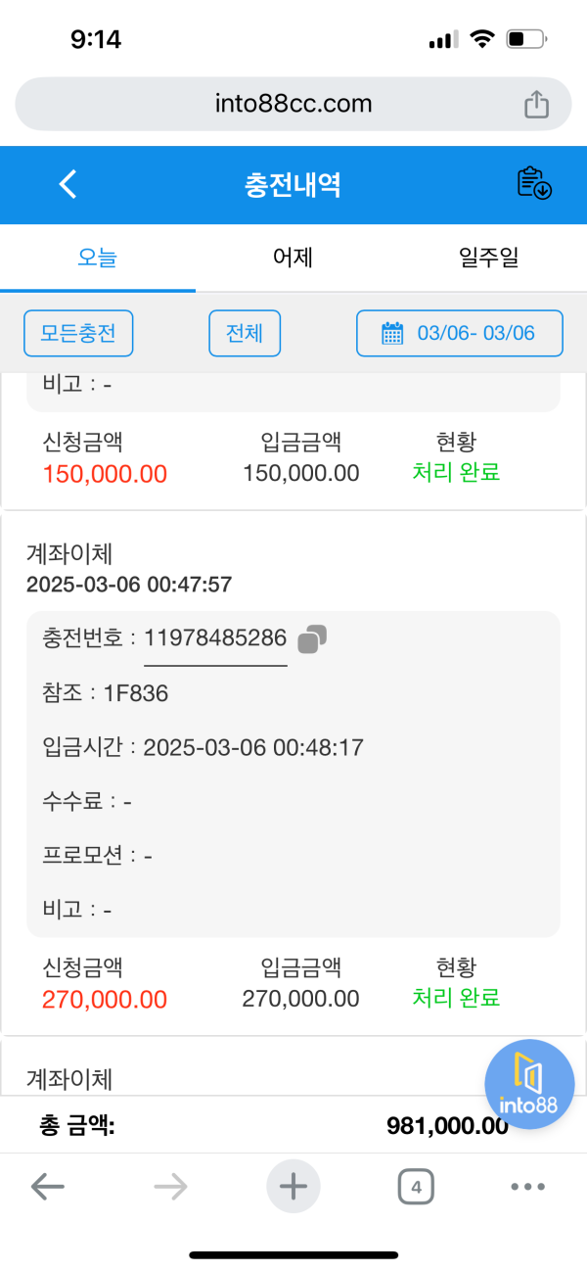This screenshot has height=1271, width=587.
Task: Go back using the header chevron arrow
Action: [x=68, y=184]
